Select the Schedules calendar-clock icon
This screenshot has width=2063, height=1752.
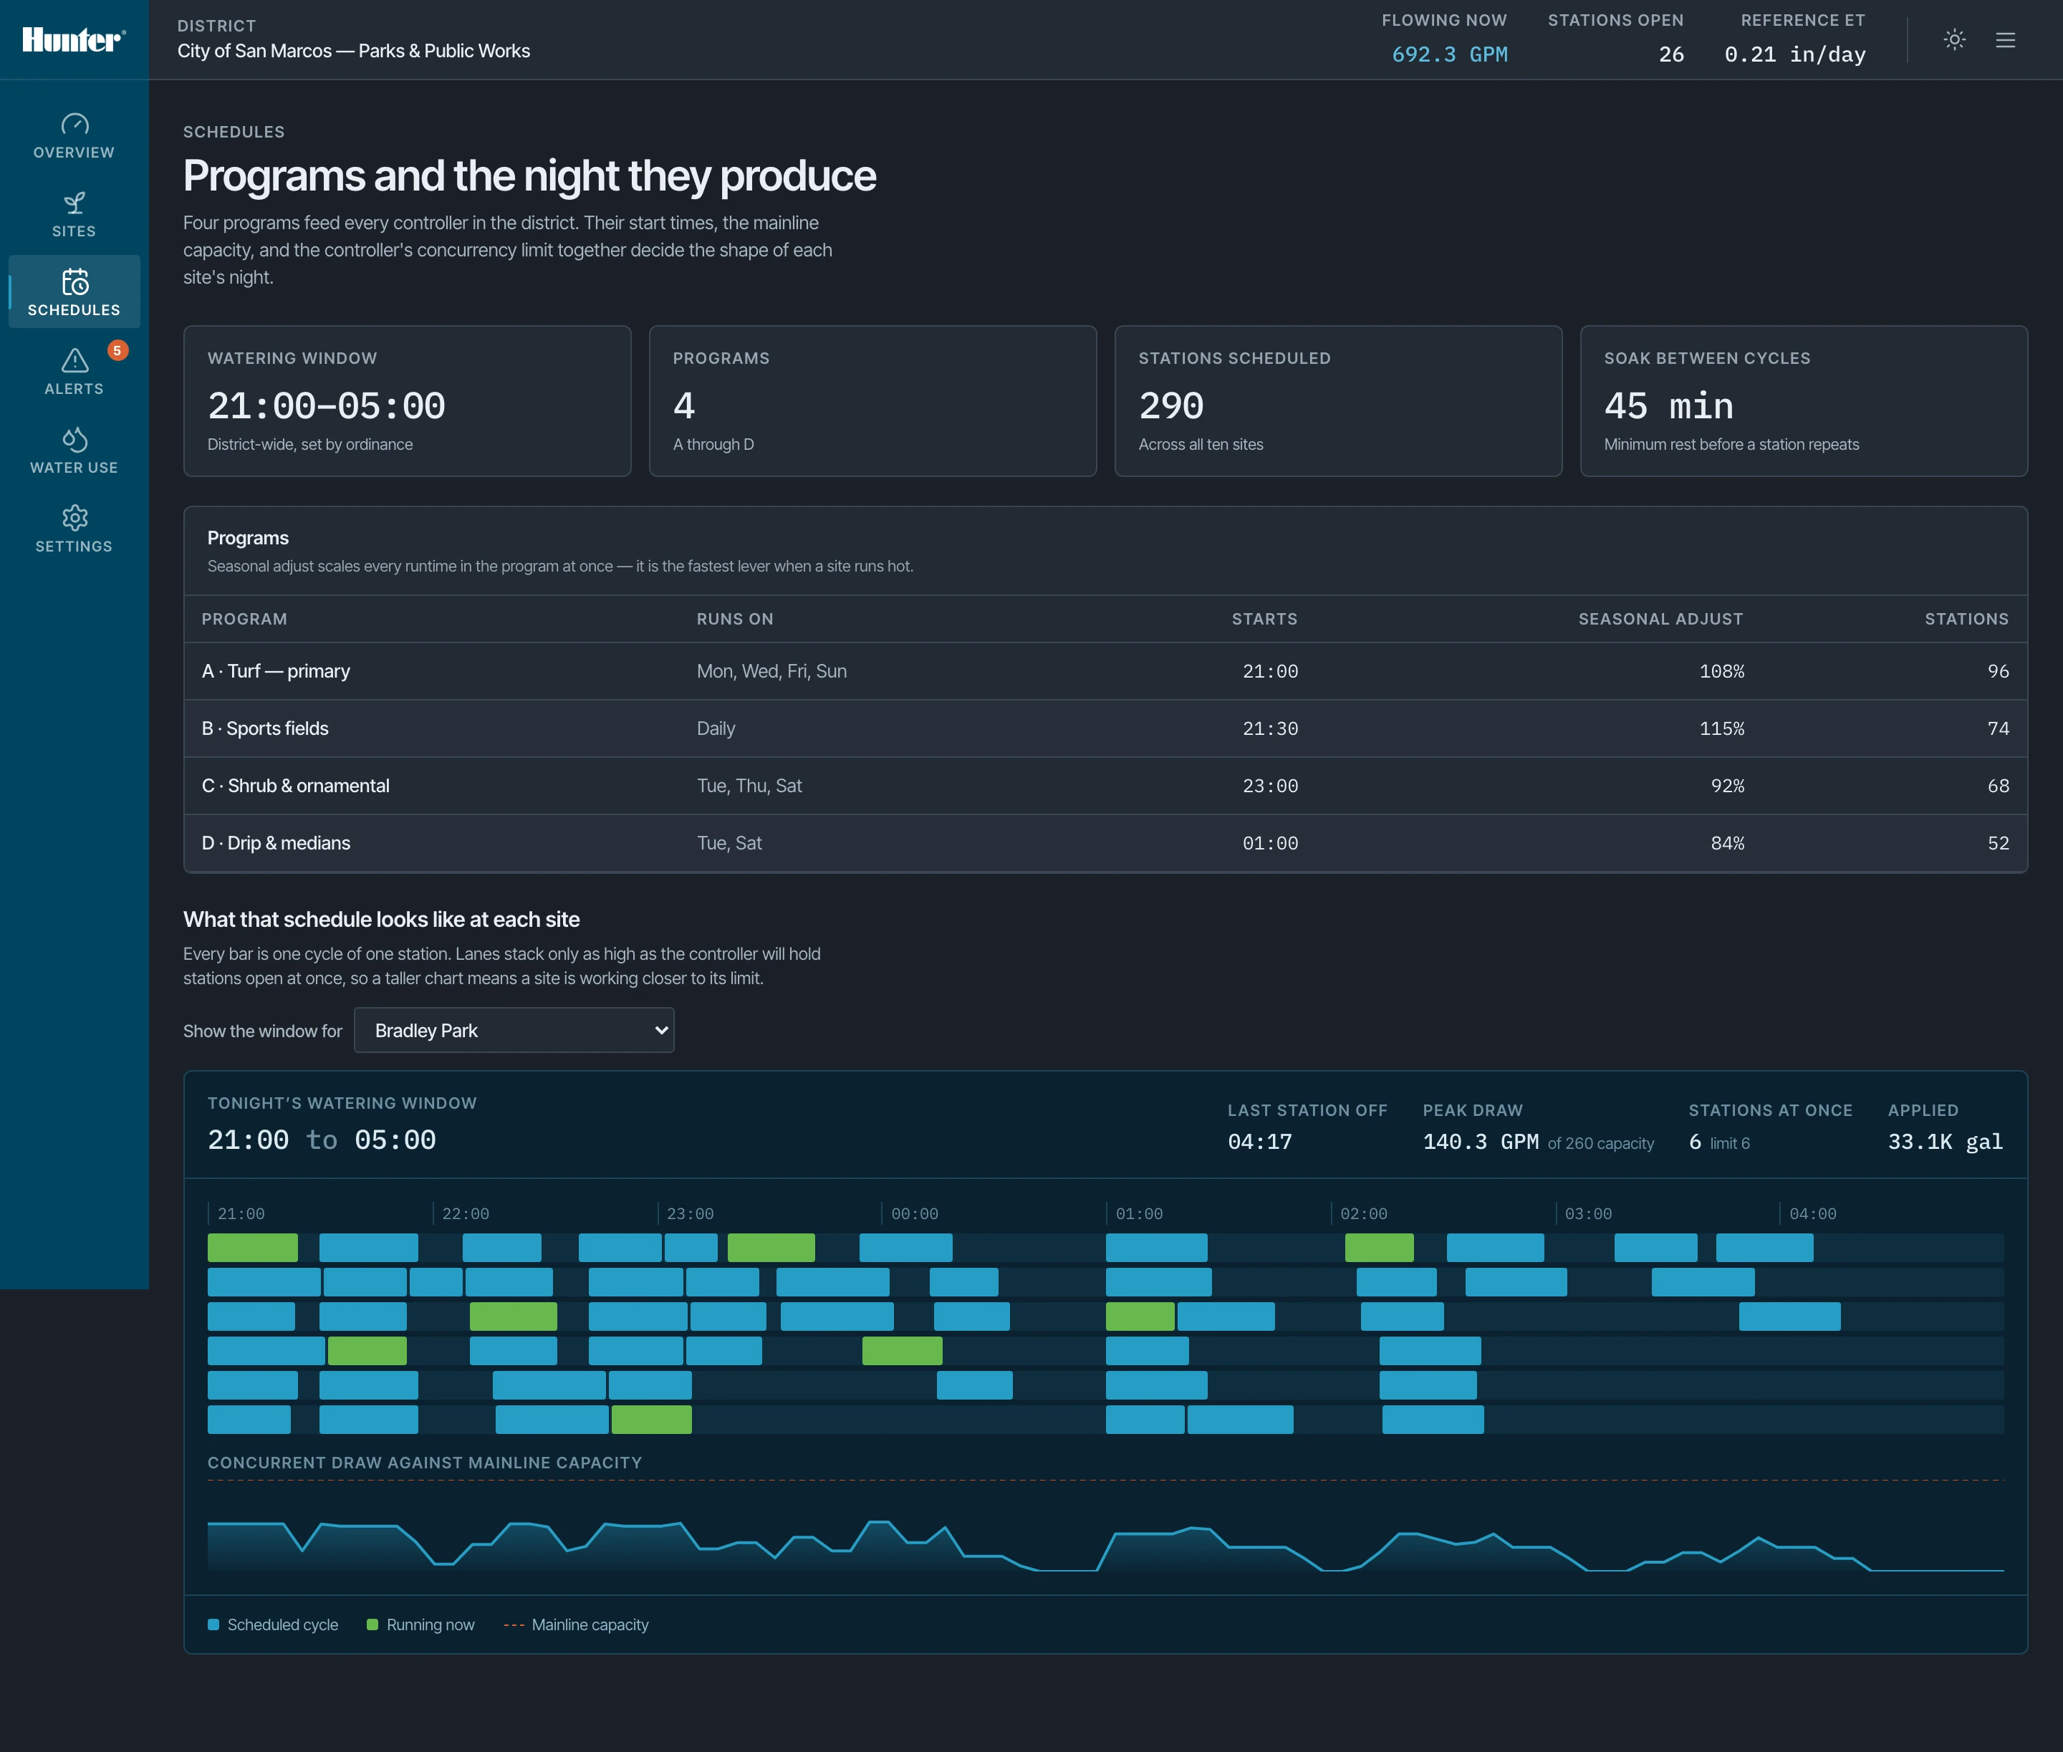(x=74, y=282)
